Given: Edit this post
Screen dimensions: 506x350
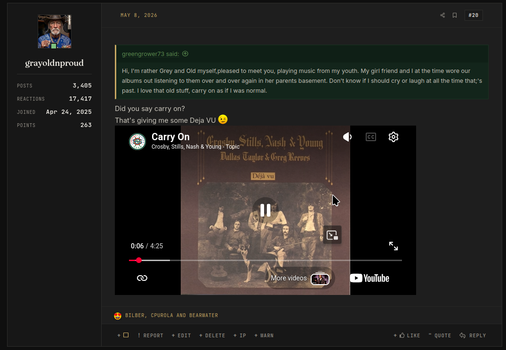Looking at the screenshot, I should (181, 335).
